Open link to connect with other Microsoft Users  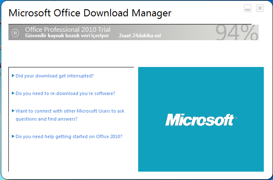70,111
